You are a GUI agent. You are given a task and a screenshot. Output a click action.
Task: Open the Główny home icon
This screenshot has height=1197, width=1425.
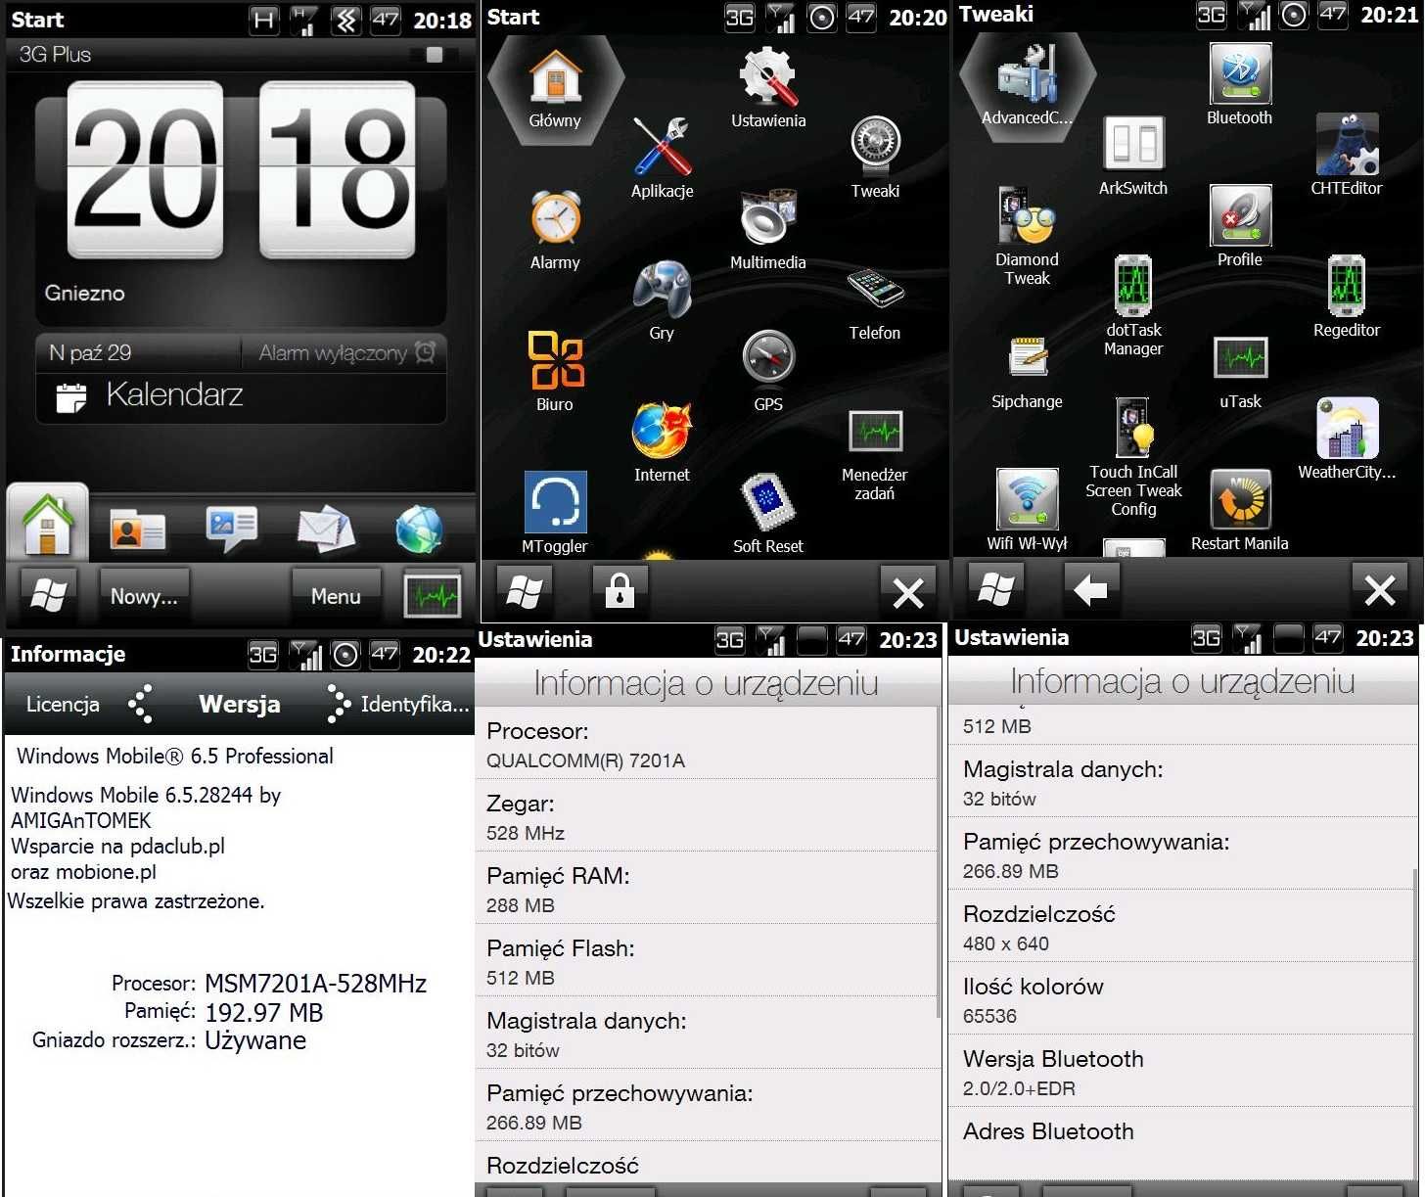point(555,80)
